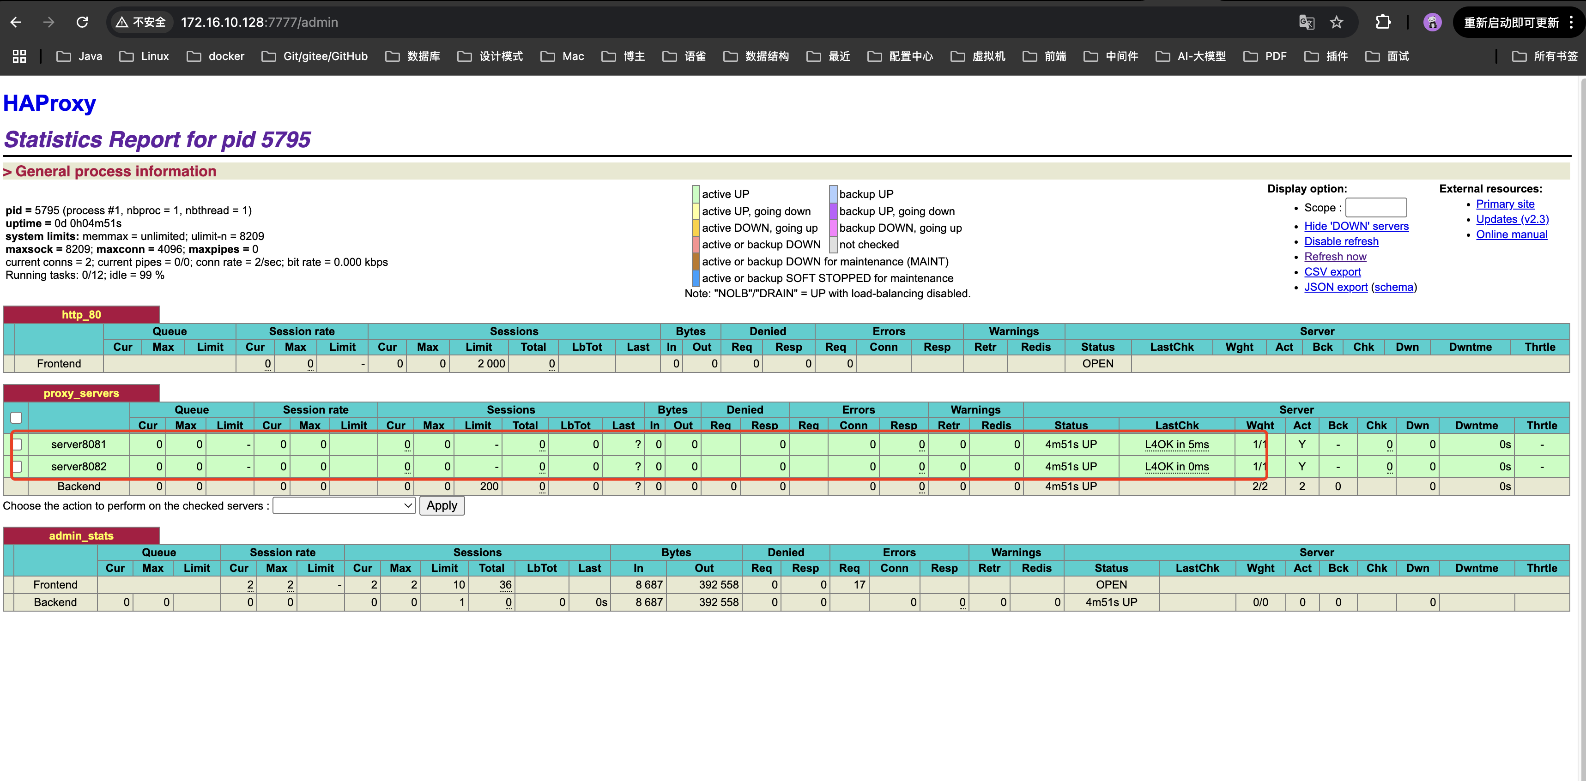
Task: Open the docker bookmarks folder
Action: coord(216,56)
